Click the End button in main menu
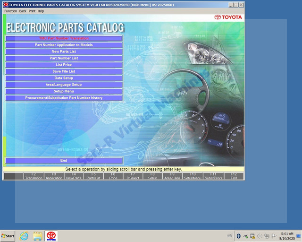The image size is (302, 242). coord(64,160)
